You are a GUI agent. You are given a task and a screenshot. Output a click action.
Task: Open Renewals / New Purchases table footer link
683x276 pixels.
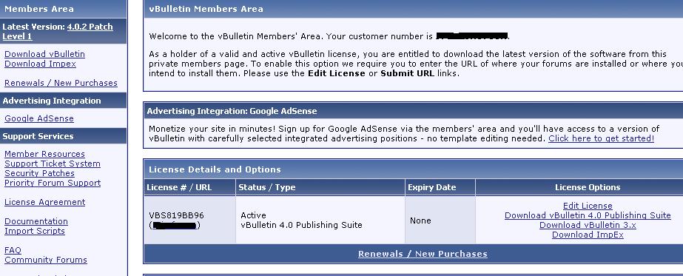click(423, 253)
